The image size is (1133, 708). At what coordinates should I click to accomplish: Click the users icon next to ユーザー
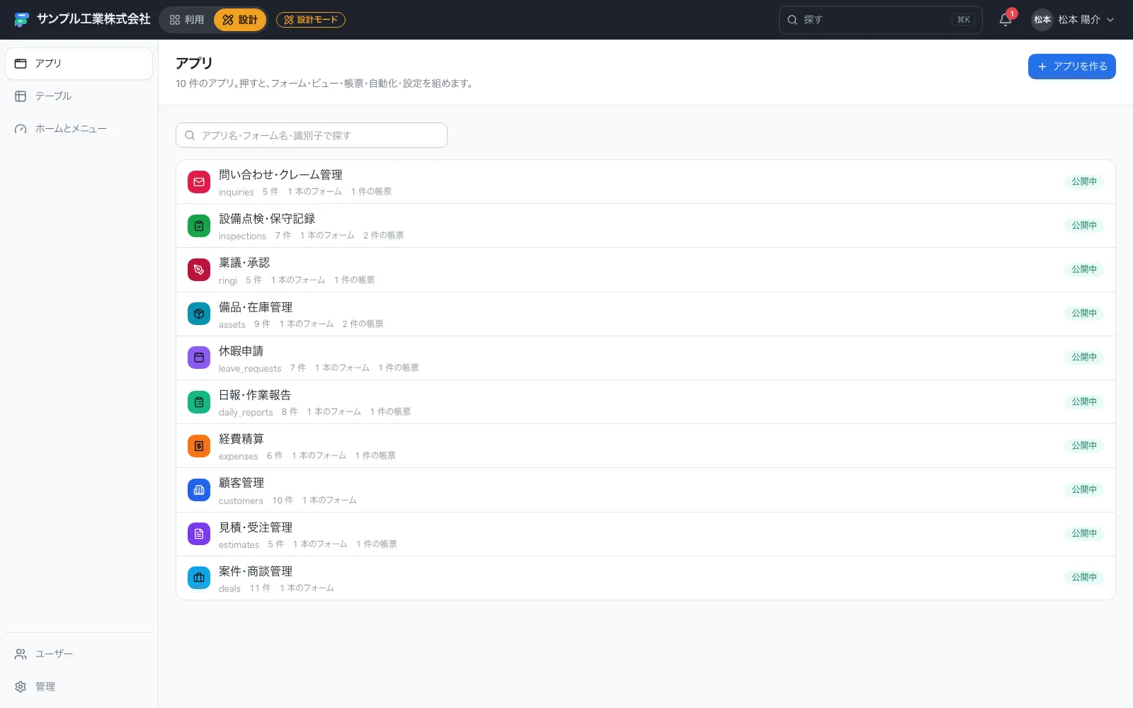21,654
